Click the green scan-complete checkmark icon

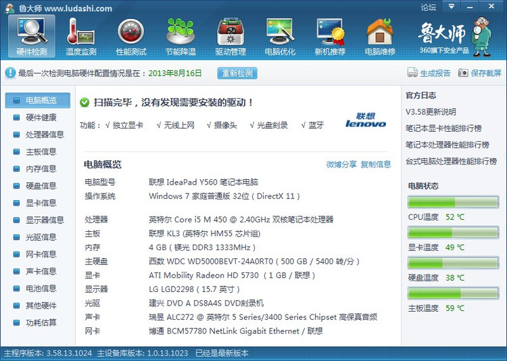tap(84, 103)
